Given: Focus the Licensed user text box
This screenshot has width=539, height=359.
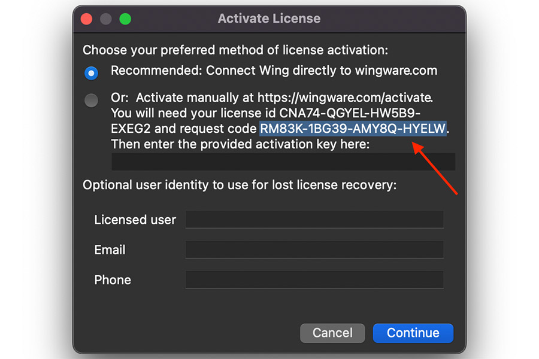Looking at the screenshot, I should point(314,220).
